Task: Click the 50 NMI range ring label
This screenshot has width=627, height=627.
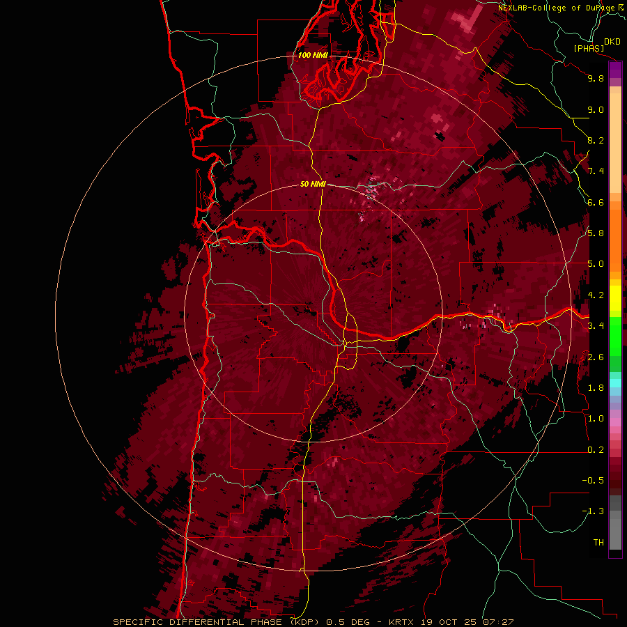Action: (313, 184)
